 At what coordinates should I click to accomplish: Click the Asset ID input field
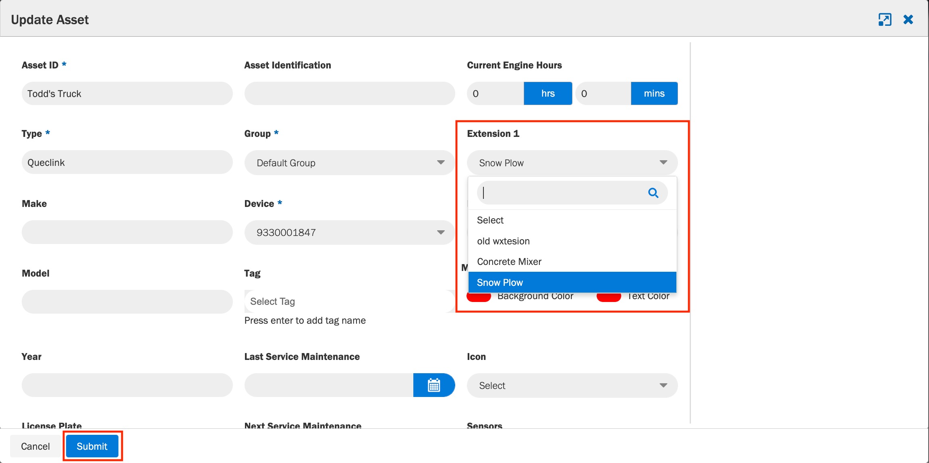(127, 93)
